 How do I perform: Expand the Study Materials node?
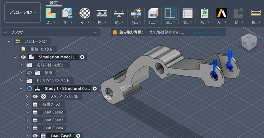point(27,96)
